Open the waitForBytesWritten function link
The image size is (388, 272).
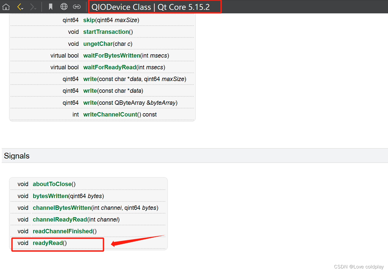112,56
